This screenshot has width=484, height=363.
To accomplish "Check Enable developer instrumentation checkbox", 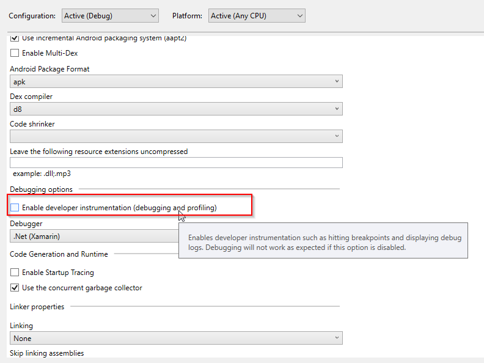I will 15,208.
